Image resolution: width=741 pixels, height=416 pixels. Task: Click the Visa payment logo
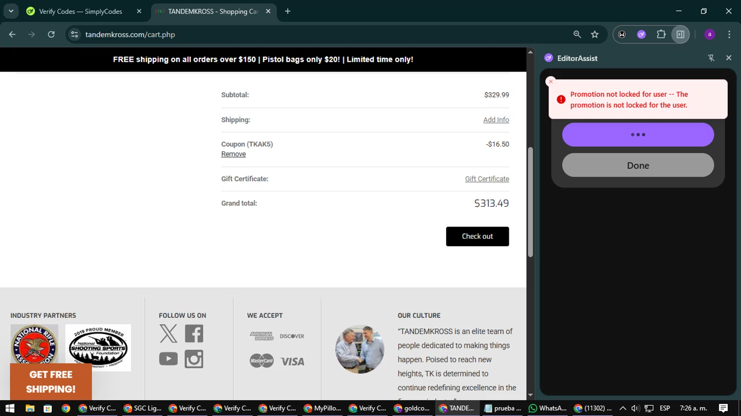click(292, 362)
